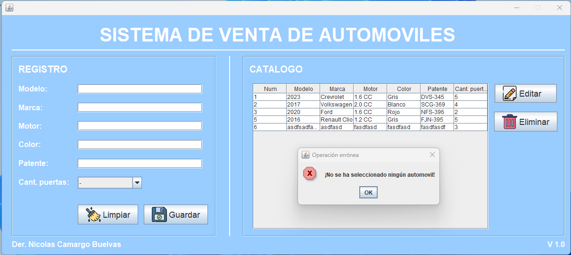Click the Java icon in main title bar
The width and height of the screenshot is (571, 255).
(9, 7)
